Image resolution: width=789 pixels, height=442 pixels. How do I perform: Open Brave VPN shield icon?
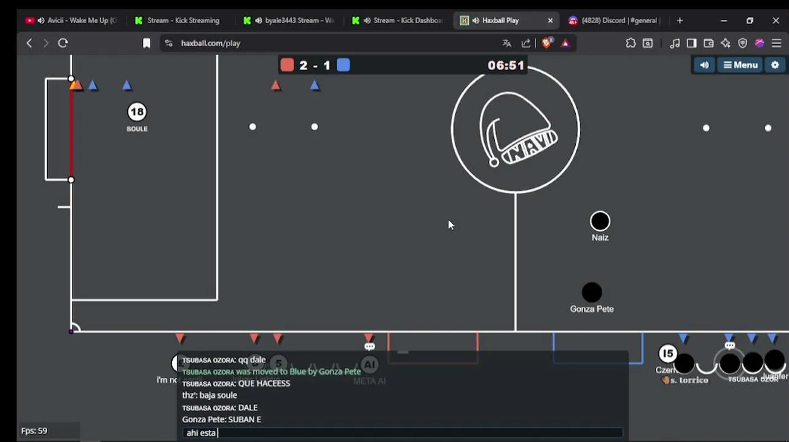(743, 43)
